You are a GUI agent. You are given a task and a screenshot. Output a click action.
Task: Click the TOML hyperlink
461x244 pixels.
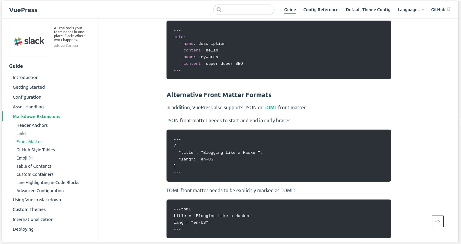270,107
